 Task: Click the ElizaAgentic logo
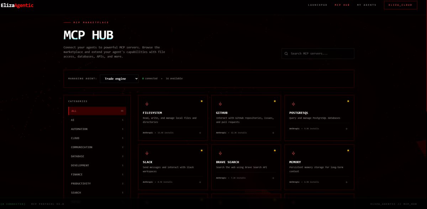coord(17,5)
